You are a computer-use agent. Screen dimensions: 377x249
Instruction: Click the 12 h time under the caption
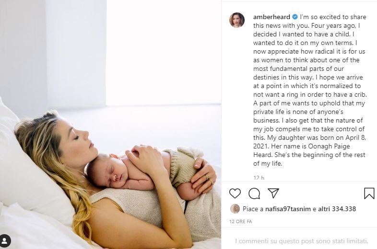[x=259, y=178]
